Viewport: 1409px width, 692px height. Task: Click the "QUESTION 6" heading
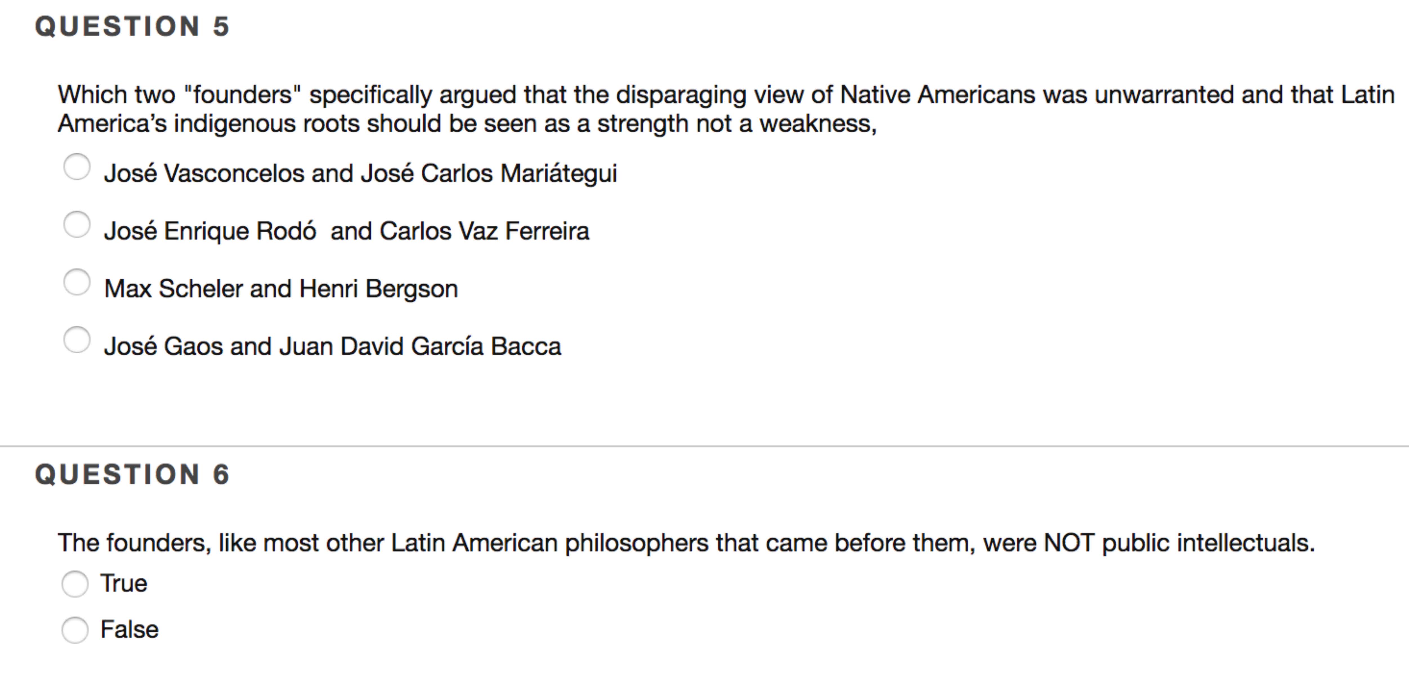[132, 474]
